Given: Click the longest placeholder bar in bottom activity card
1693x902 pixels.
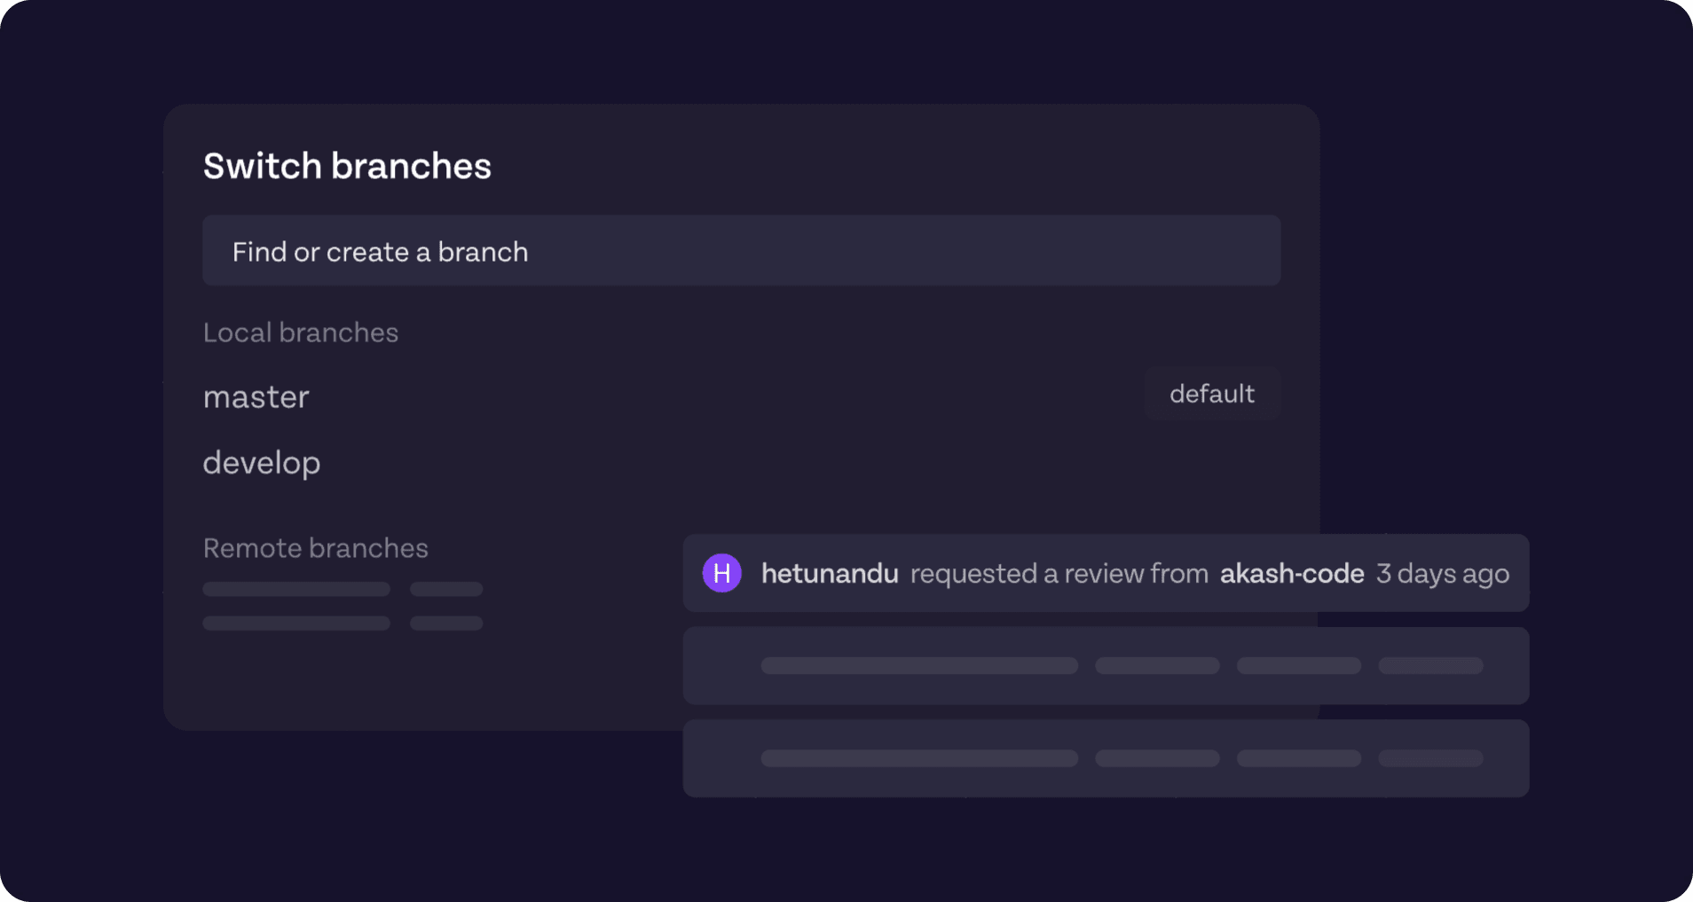Looking at the screenshot, I should click(919, 758).
